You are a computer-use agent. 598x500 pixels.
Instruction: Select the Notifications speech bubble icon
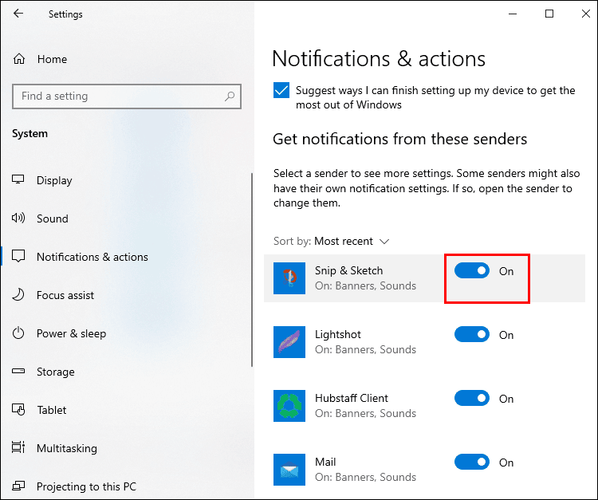18,256
